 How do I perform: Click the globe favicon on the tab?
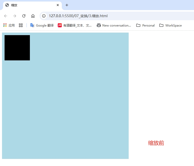(7, 5)
